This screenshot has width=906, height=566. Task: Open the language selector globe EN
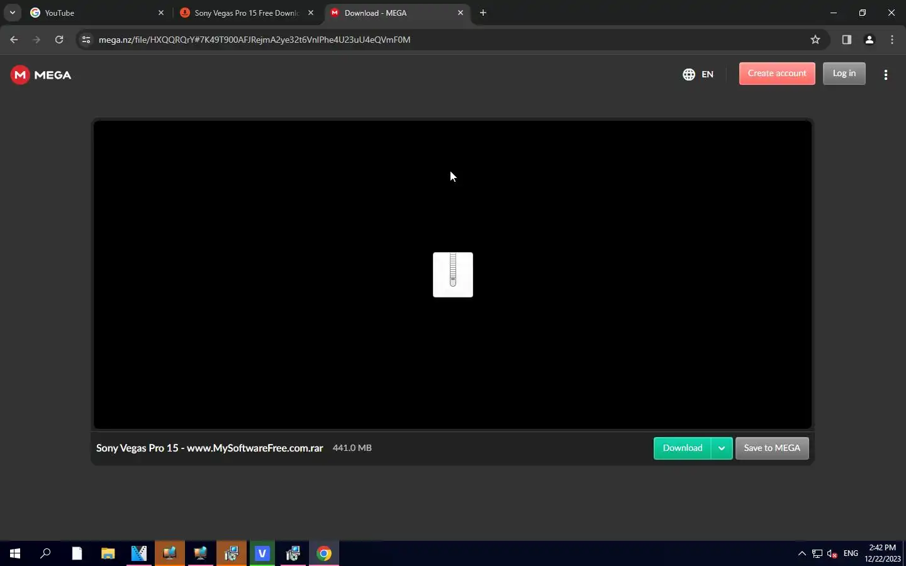pyautogui.click(x=698, y=74)
